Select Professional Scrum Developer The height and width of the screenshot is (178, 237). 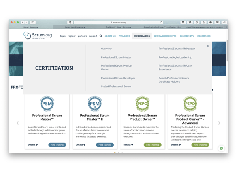[118, 78]
